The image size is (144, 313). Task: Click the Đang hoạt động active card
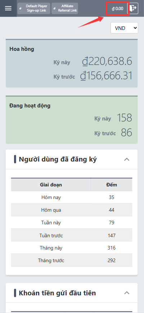[x=72, y=120]
